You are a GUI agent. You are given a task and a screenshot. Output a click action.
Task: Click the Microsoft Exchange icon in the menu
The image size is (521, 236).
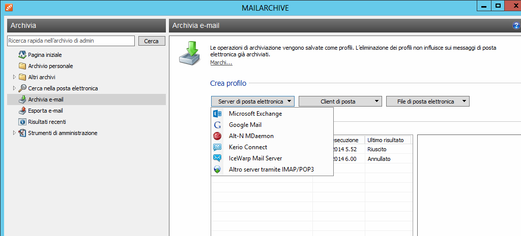pos(217,114)
